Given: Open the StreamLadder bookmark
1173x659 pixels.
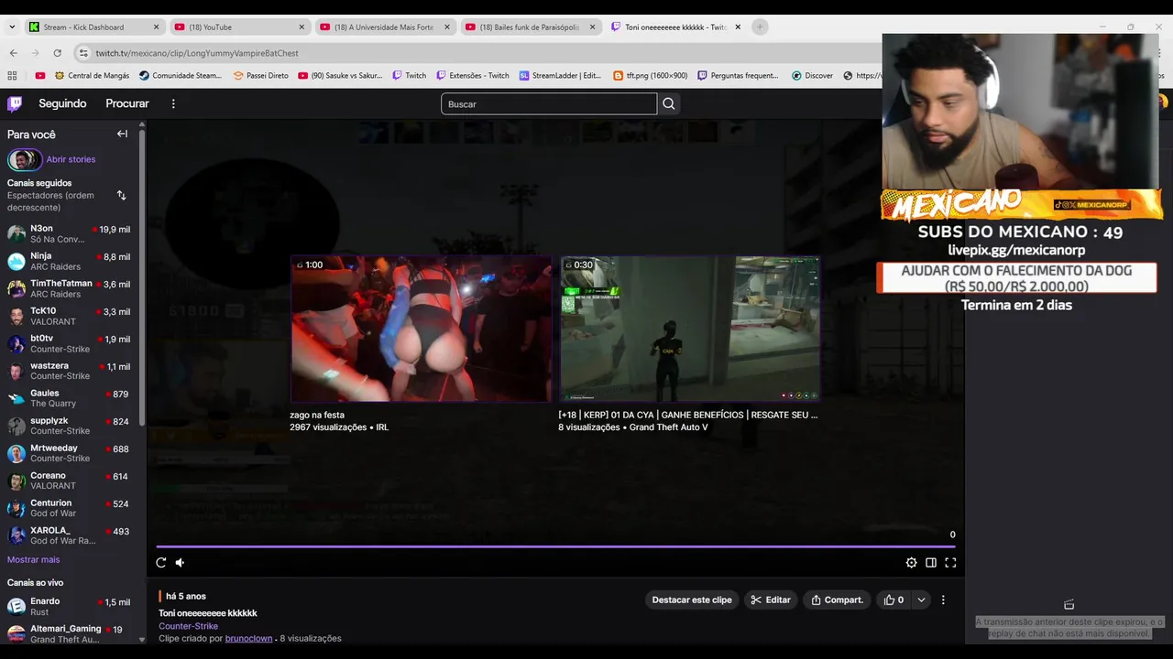Looking at the screenshot, I should click(x=560, y=76).
